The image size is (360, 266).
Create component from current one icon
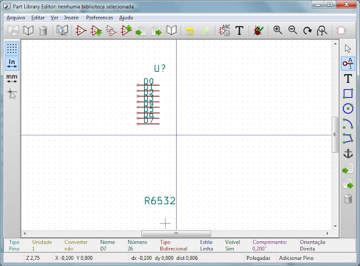coord(111,30)
